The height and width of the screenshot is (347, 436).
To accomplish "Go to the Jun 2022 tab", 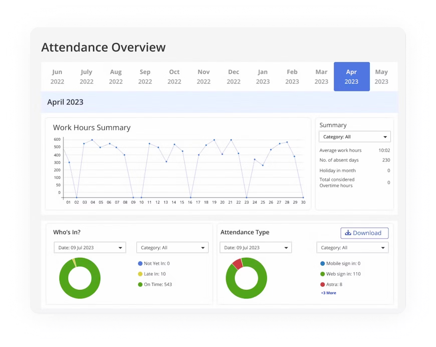I will tap(57, 77).
